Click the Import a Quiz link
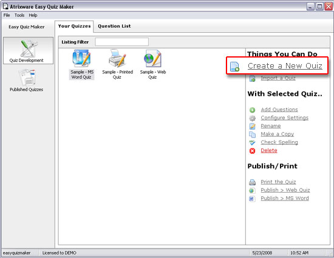Image resolution: width=334 pixels, height=258 pixels. click(278, 78)
